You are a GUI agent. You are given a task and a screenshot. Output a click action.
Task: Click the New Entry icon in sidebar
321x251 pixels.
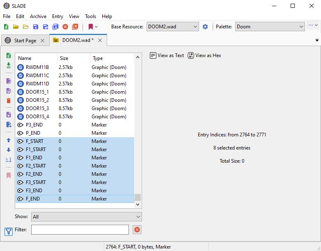pos(9,55)
